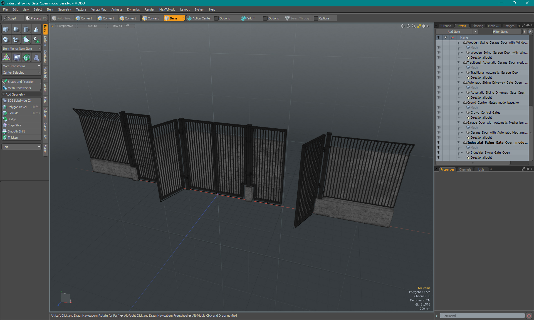Viewport: 534px width, 320px height.
Task: Click the Polygon Bevel button
Action: (x=21, y=107)
